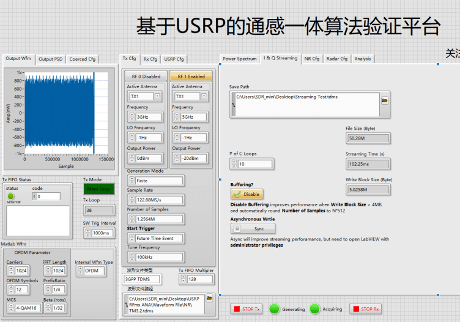Switch to the Output PSD tab

(x=50, y=59)
